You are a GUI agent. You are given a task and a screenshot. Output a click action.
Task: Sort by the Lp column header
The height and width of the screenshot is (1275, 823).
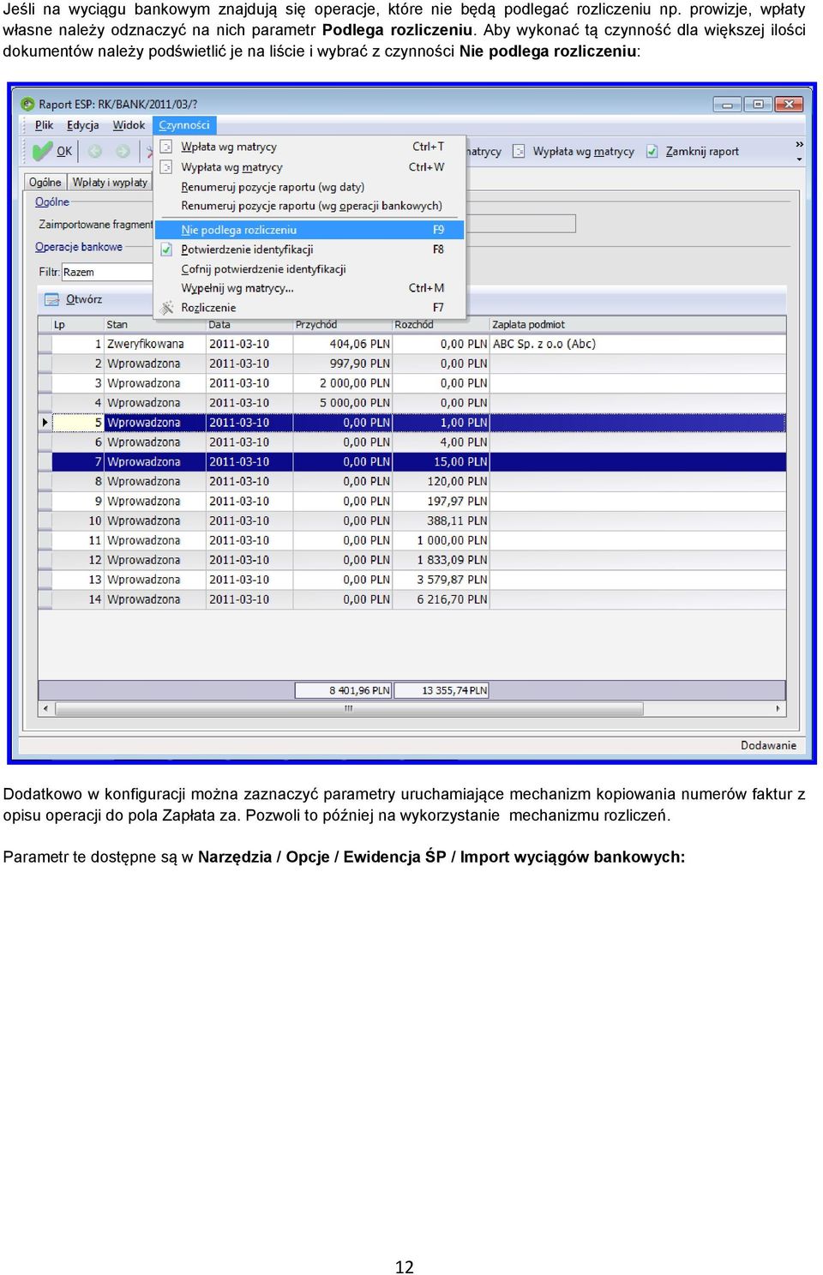(x=77, y=325)
